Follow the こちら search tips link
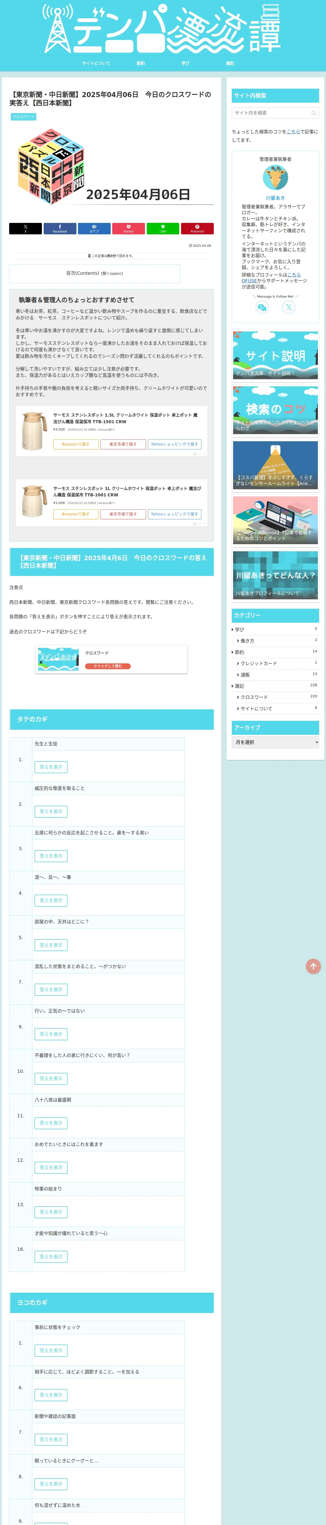The image size is (326, 1525). click(x=294, y=132)
